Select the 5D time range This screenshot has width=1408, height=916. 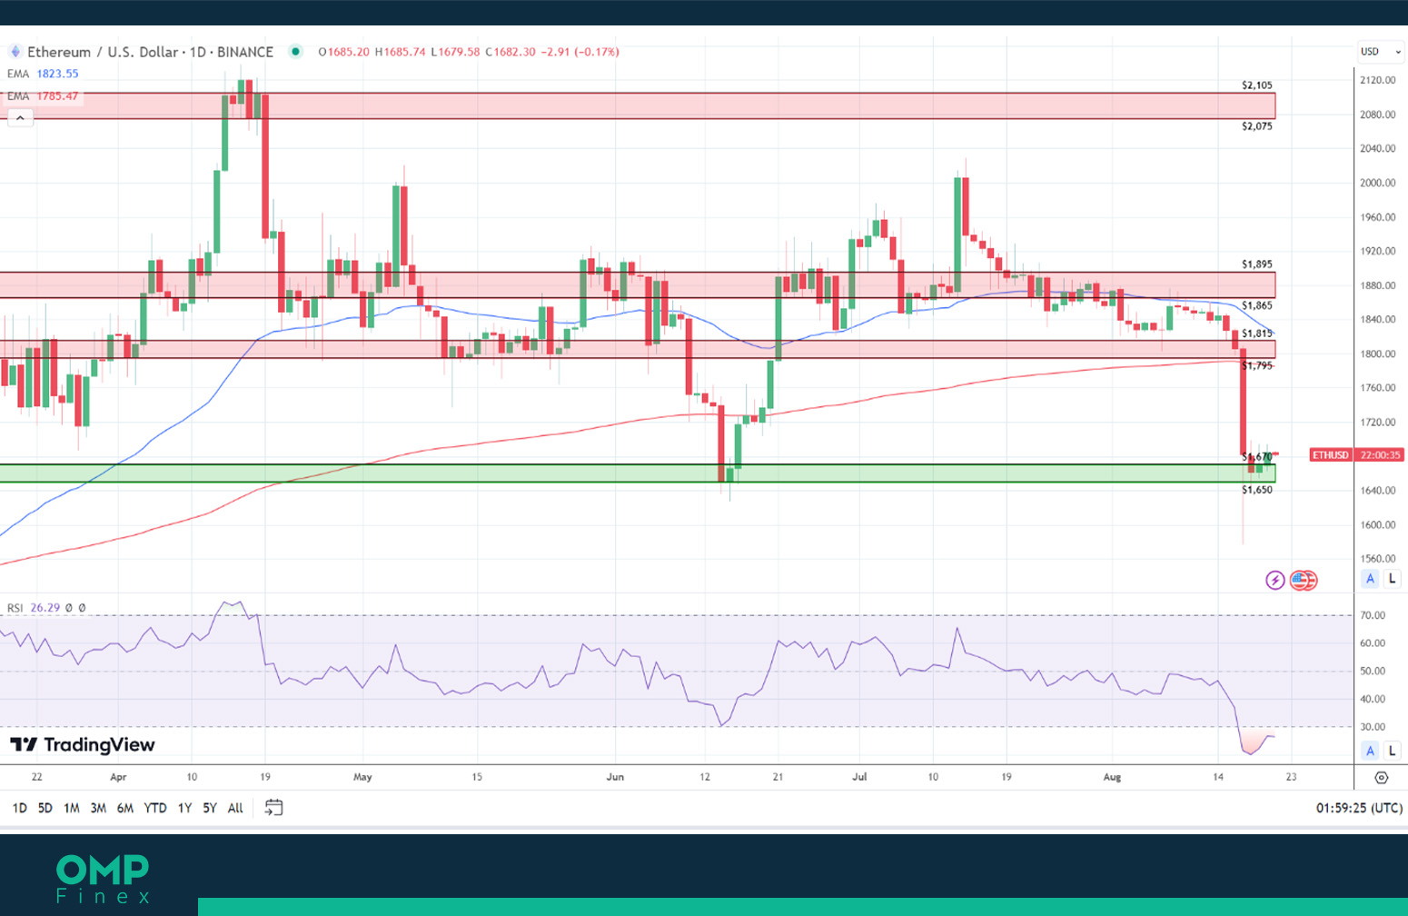click(45, 808)
